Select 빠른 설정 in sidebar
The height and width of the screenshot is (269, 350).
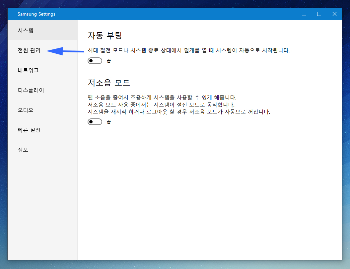[x=42, y=130]
